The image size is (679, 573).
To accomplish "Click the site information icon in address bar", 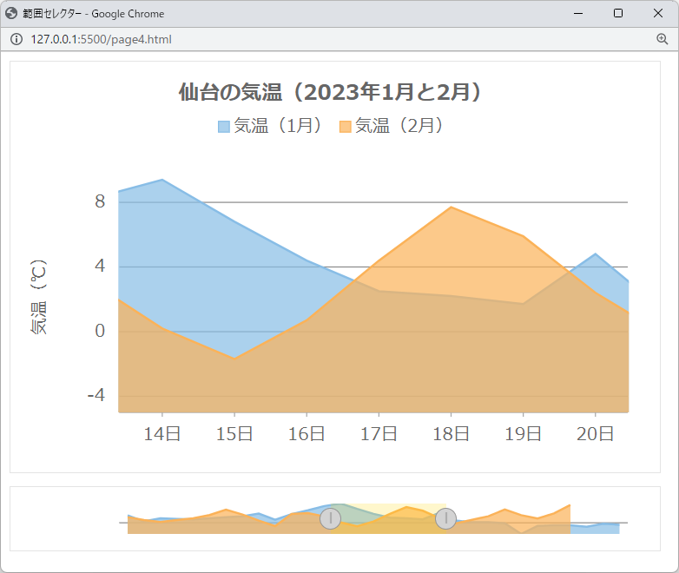I will click(16, 39).
